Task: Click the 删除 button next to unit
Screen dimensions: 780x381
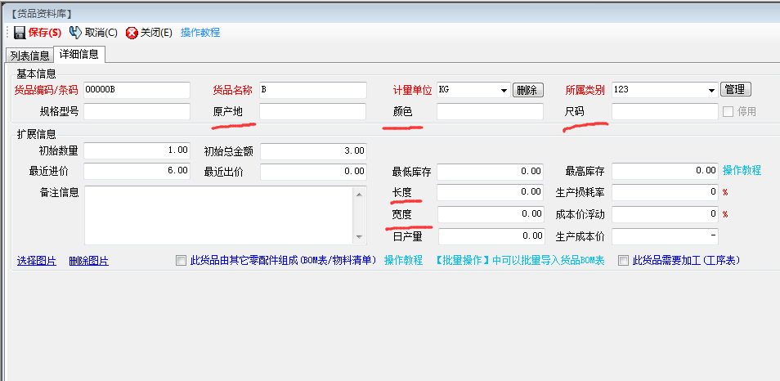Action: click(x=528, y=90)
